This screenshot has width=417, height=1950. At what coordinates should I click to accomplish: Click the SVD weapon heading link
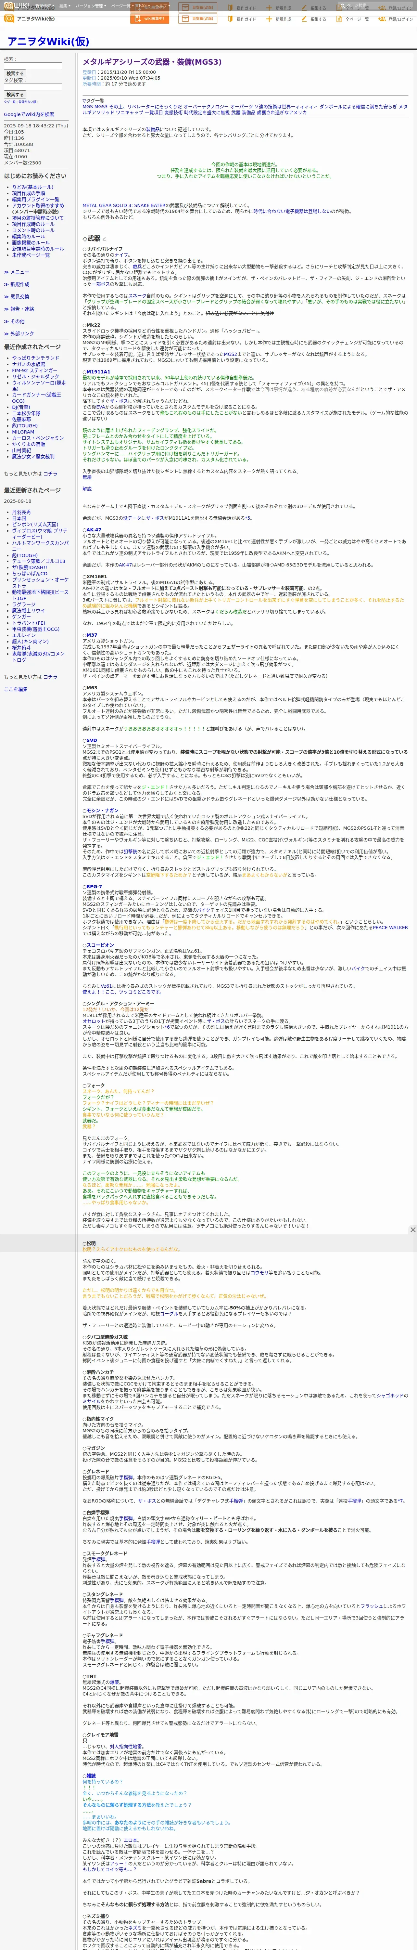(x=91, y=740)
